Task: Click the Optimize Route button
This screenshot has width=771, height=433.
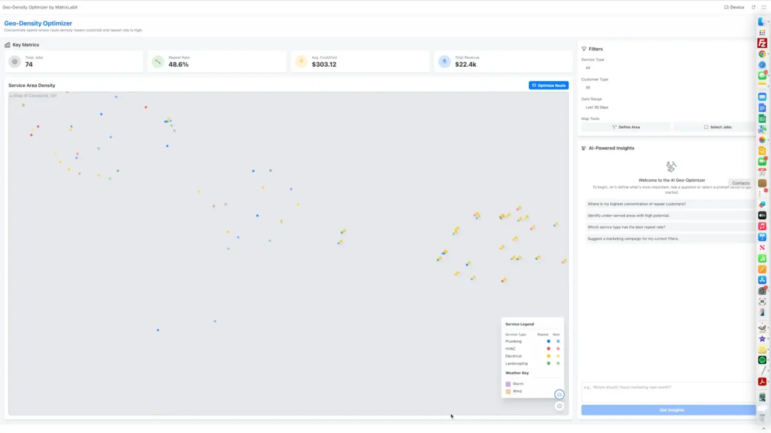Action: point(548,85)
